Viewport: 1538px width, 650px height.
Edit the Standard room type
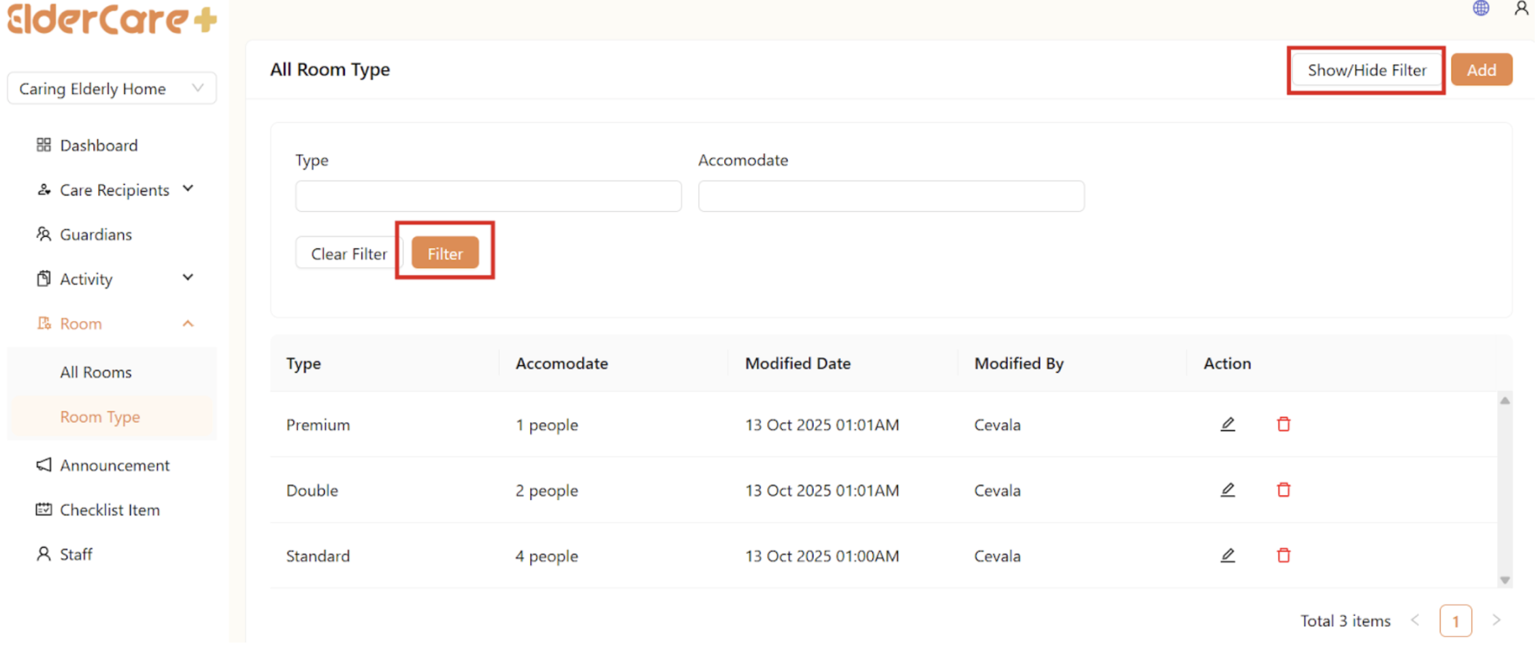1227,556
